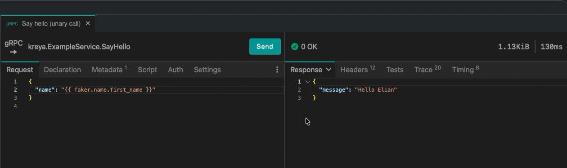Open the Request tab
The image size is (567, 168).
(x=19, y=70)
